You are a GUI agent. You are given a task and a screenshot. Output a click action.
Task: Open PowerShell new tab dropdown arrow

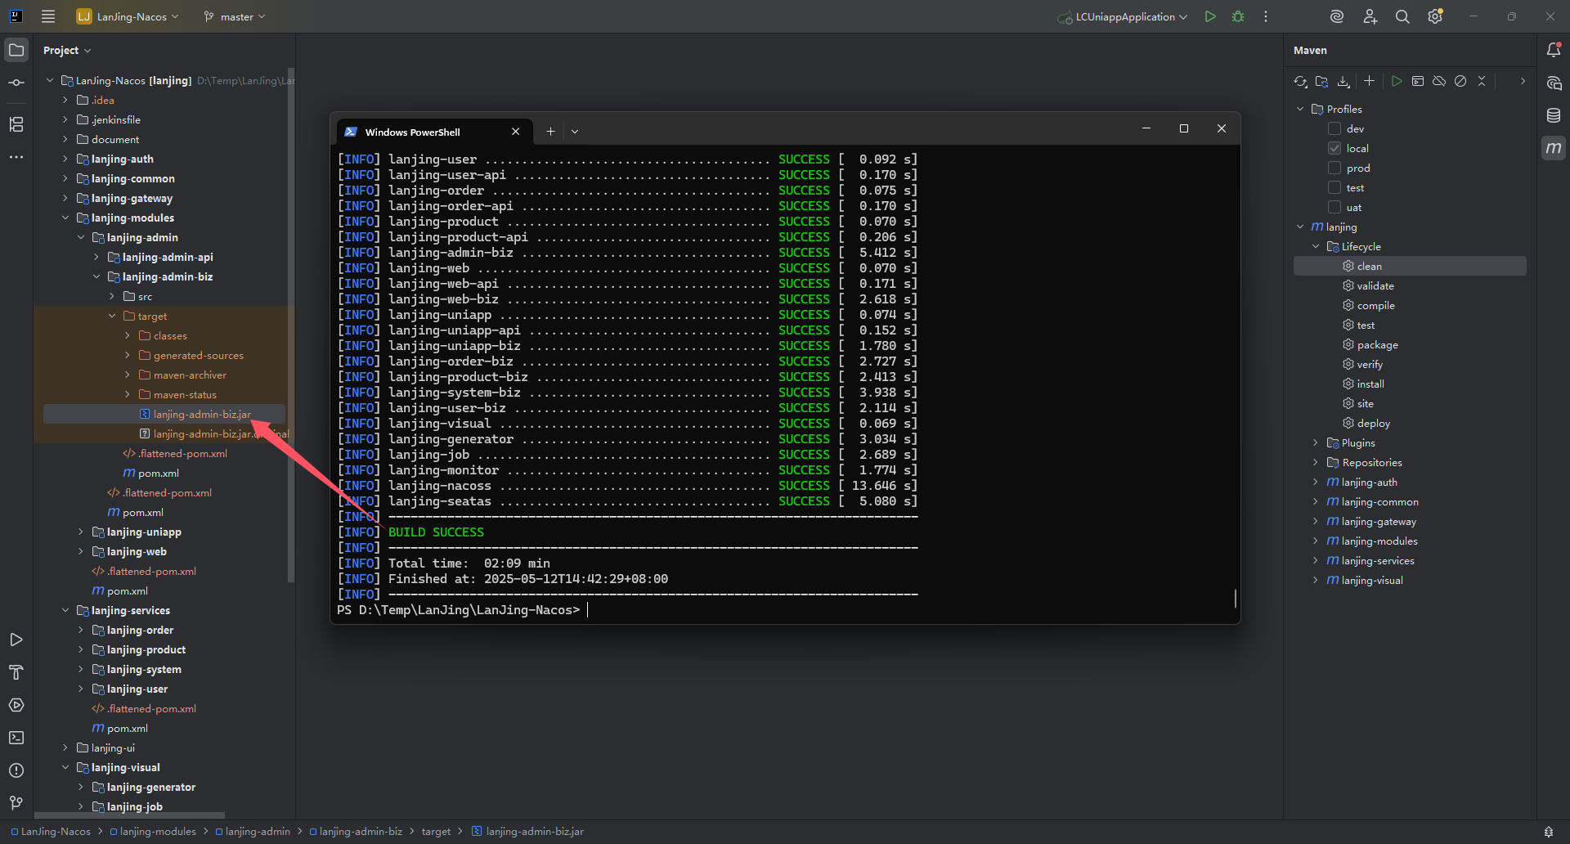pyautogui.click(x=575, y=132)
